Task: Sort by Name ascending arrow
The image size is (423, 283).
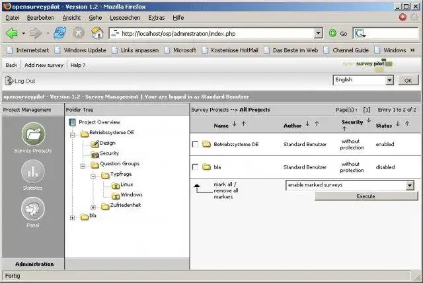Action: click(244, 124)
